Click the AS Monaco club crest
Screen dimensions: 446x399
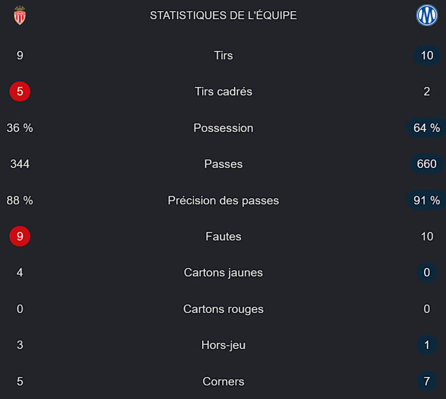(x=20, y=15)
